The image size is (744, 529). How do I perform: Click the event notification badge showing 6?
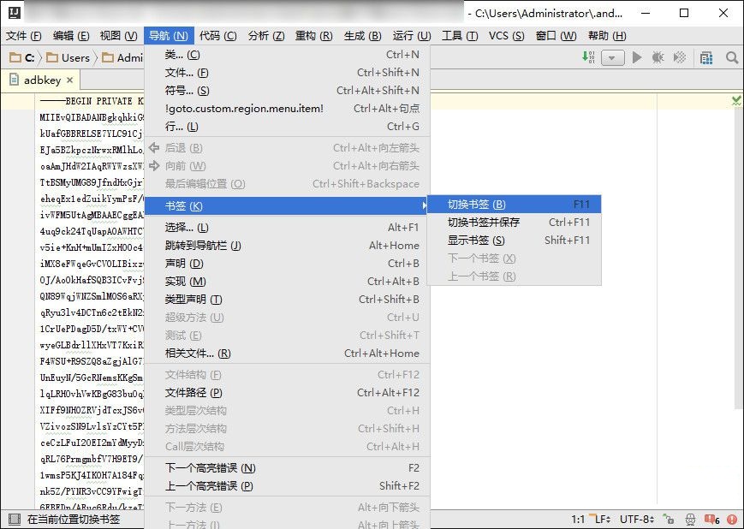(712, 519)
